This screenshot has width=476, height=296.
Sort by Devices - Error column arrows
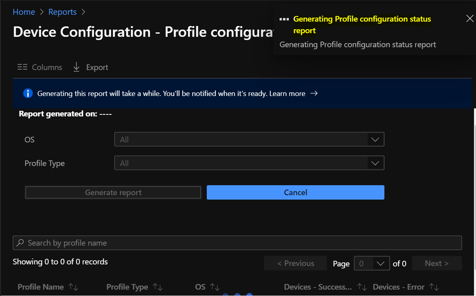tap(434, 287)
